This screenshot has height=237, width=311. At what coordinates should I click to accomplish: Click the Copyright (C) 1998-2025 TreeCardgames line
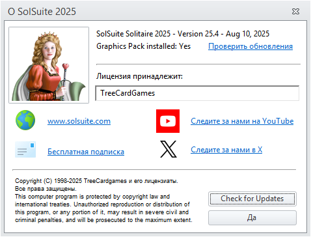96,181
